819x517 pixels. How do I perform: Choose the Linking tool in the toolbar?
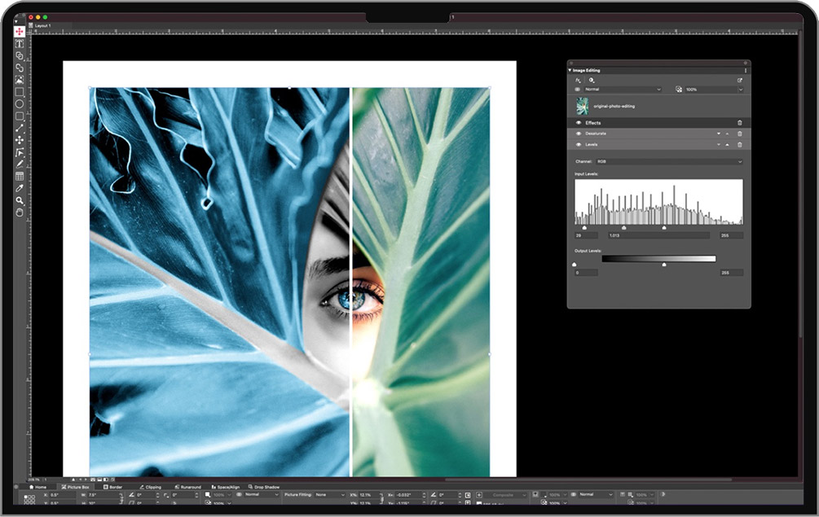point(20,55)
